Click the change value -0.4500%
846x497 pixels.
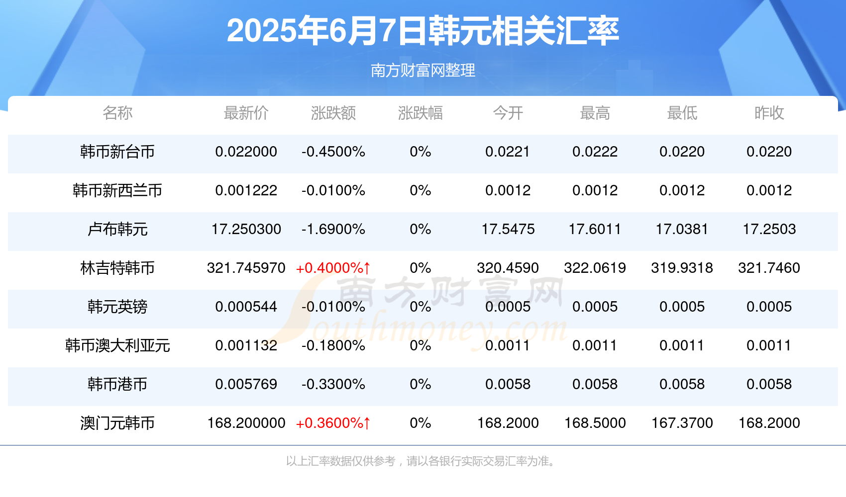[333, 152]
